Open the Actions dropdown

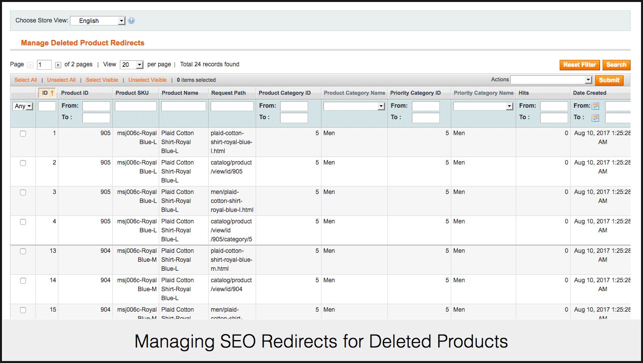[551, 80]
